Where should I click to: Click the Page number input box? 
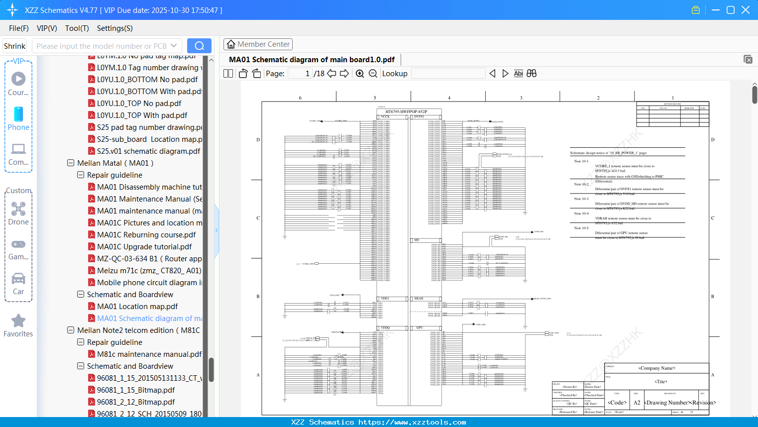pos(300,73)
